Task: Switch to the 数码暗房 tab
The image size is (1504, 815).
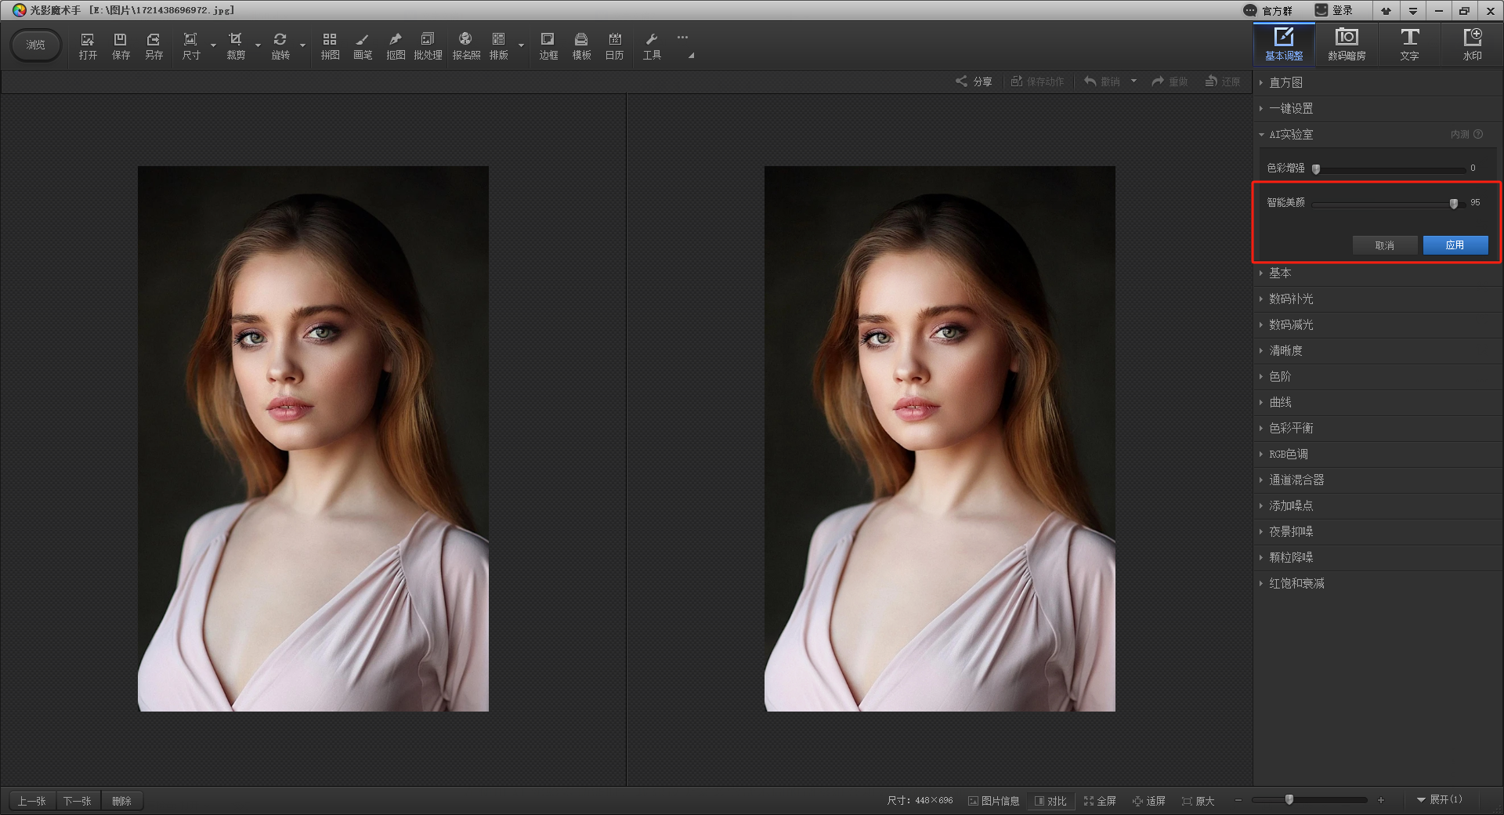Action: coord(1347,44)
